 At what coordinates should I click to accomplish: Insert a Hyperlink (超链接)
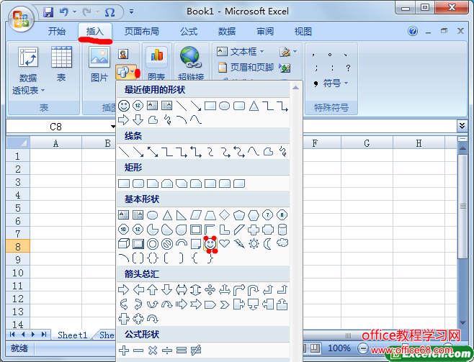coord(191,63)
